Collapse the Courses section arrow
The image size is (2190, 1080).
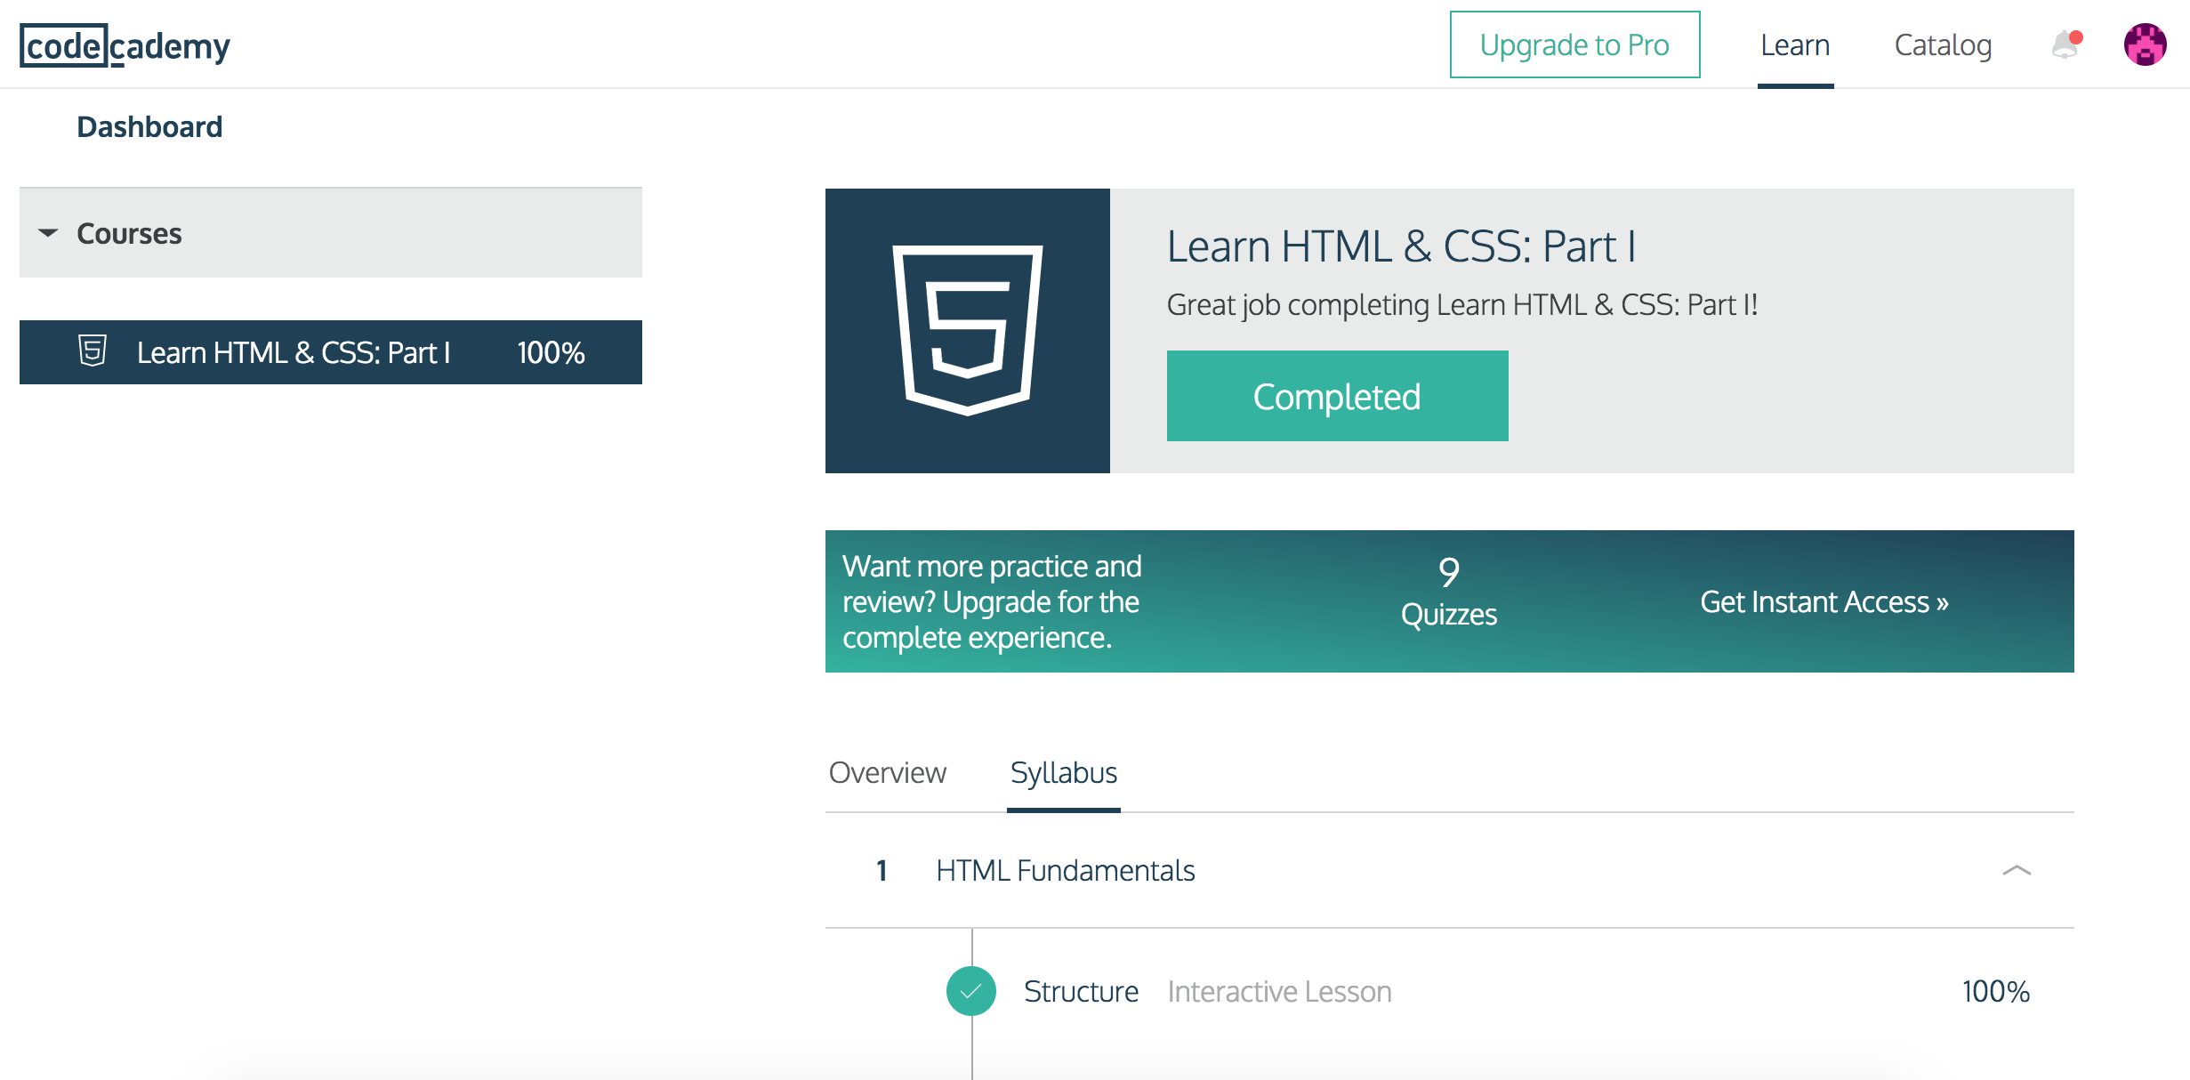coord(48,233)
